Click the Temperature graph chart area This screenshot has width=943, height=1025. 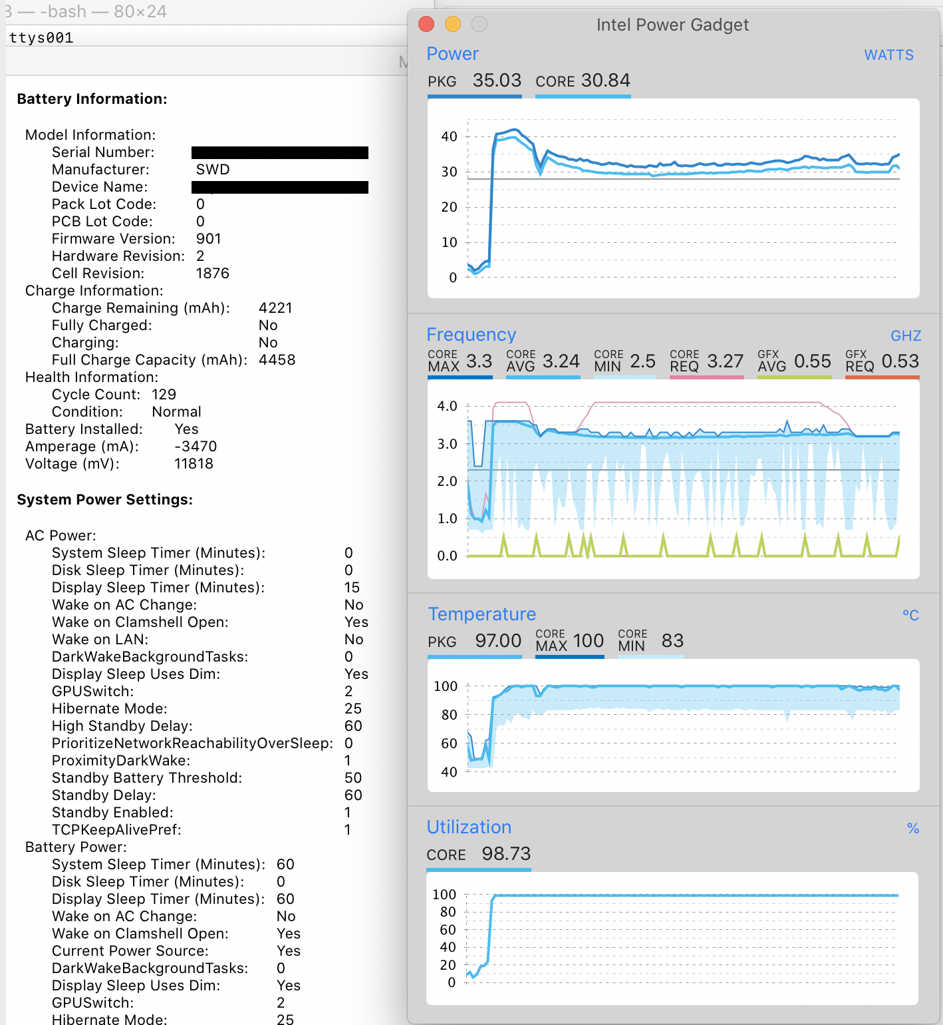[x=673, y=725]
